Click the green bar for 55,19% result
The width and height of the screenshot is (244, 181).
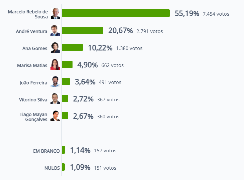click(x=116, y=13)
